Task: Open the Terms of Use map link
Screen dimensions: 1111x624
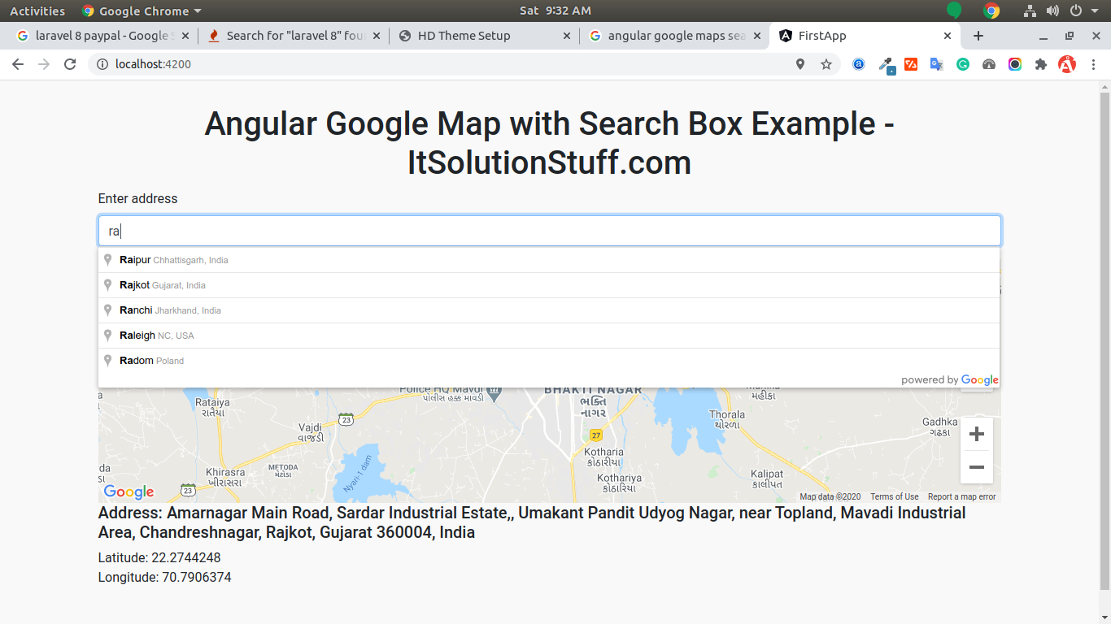Action: [x=894, y=496]
